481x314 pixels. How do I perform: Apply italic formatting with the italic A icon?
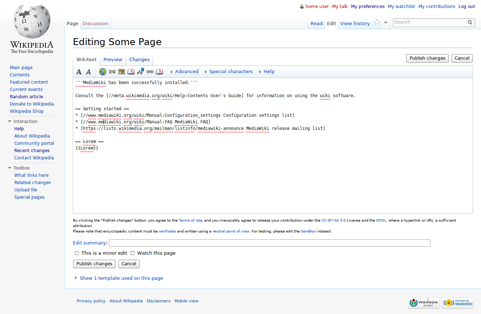88,72
